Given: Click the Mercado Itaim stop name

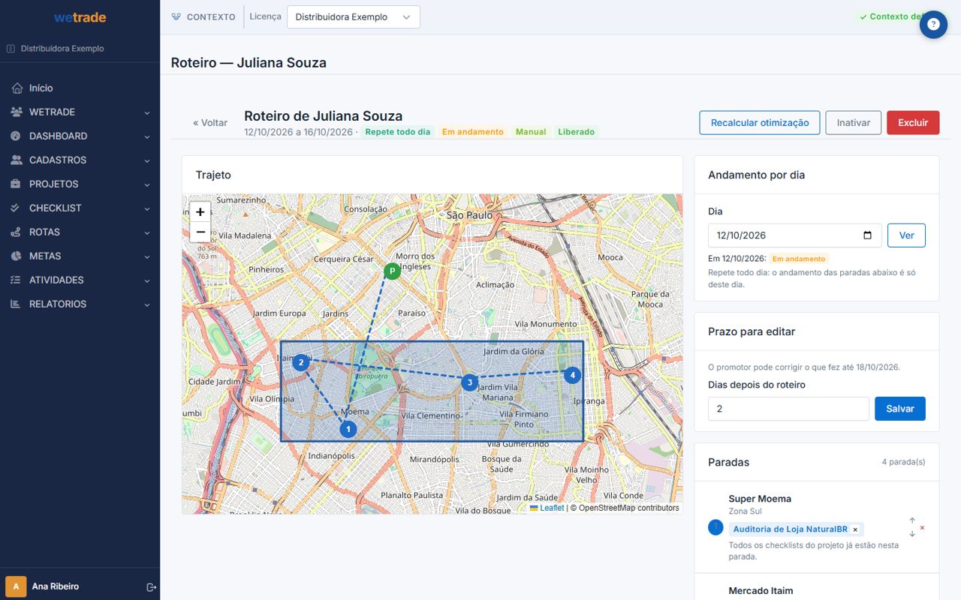Looking at the screenshot, I should tap(761, 591).
